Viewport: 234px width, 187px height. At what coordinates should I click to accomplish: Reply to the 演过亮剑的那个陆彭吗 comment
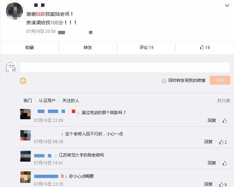pyautogui.click(x=212, y=121)
